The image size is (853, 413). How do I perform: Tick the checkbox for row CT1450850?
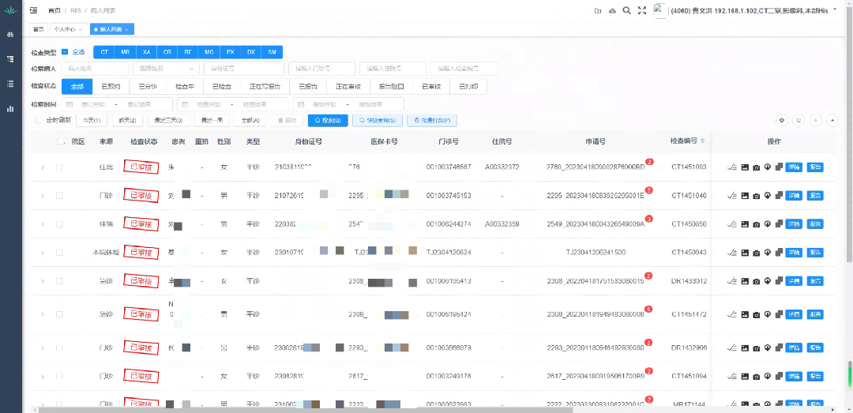point(59,223)
